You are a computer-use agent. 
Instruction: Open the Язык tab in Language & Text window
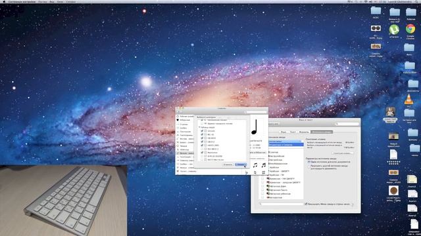[284, 132]
